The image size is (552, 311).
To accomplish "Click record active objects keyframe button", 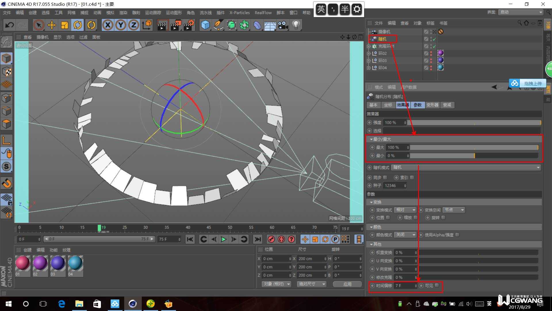I will (x=271, y=239).
